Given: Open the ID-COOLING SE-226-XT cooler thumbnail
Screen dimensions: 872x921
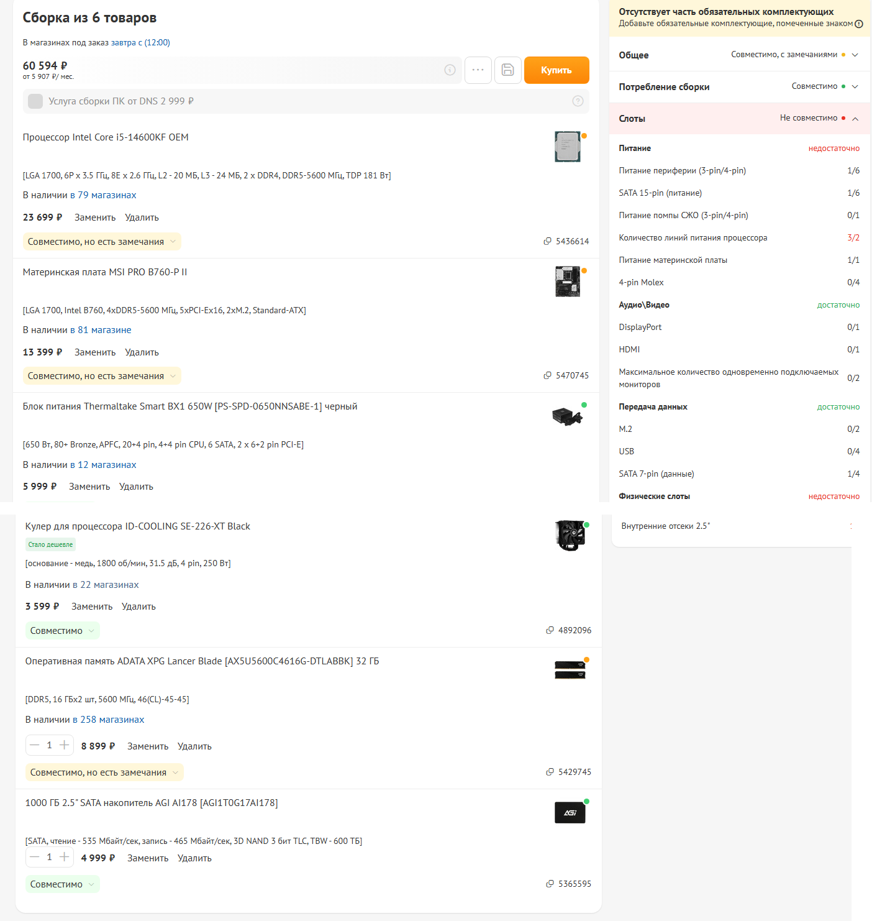Looking at the screenshot, I should tap(570, 536).
